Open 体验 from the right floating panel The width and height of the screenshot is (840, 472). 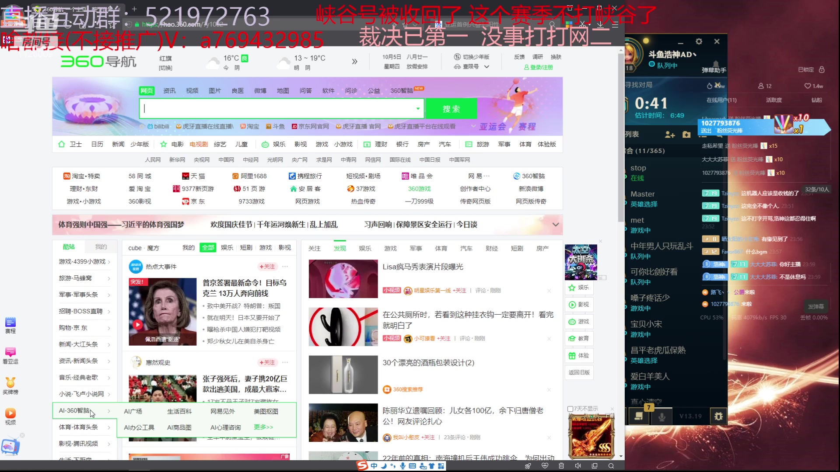click(579, 356)
